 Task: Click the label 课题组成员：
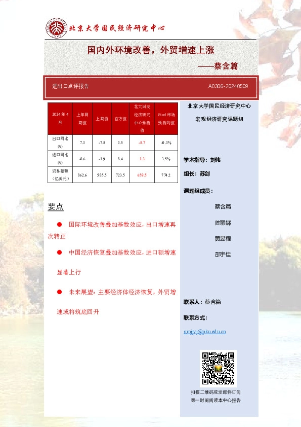tap(198, 191)
